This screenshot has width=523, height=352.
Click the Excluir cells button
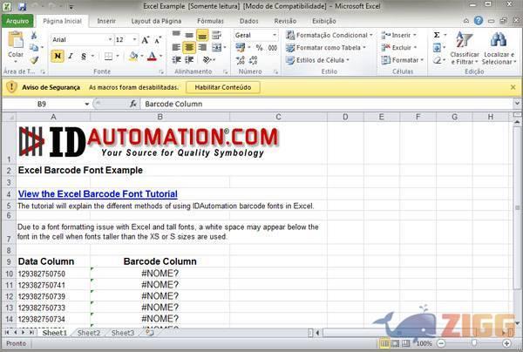pos(399,48)
